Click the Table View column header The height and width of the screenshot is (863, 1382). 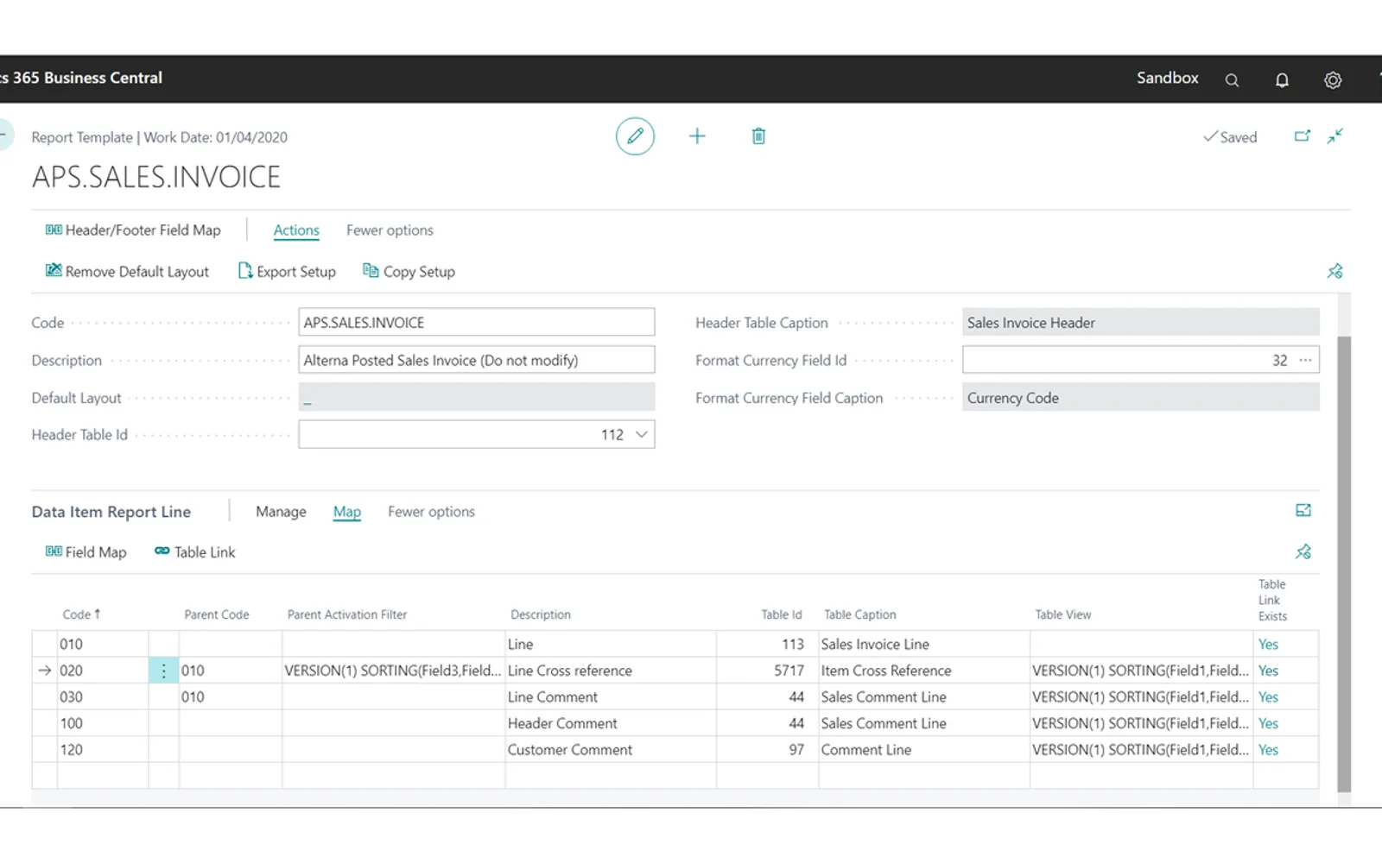point(1063,614)
